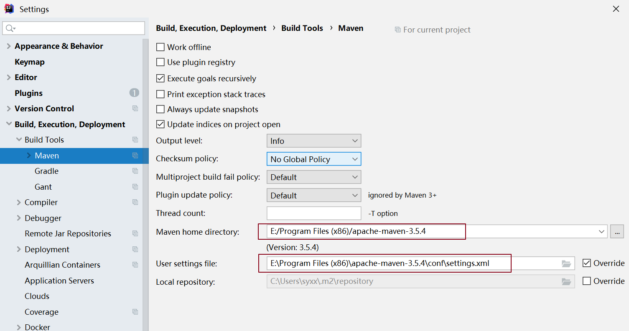Open the Application Servers settings page
This screenshot has height=331, width=629.
[x=59, y=281]
